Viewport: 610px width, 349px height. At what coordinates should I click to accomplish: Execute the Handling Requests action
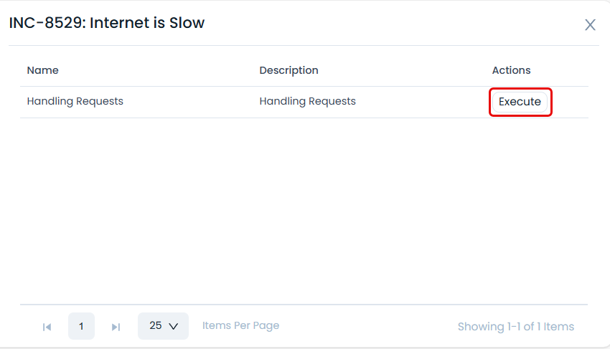(x=520, y=102)
